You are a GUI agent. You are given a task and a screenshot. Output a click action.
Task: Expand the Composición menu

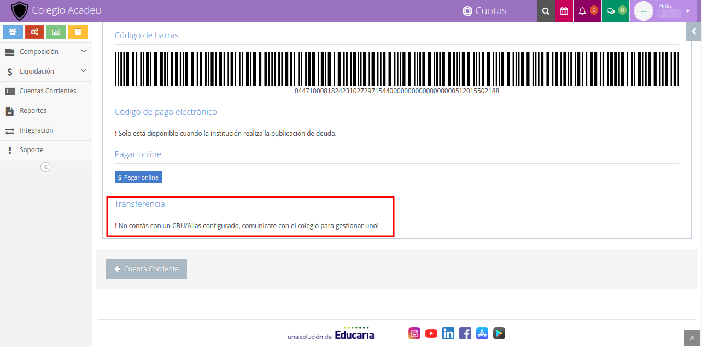coord(46,52)
